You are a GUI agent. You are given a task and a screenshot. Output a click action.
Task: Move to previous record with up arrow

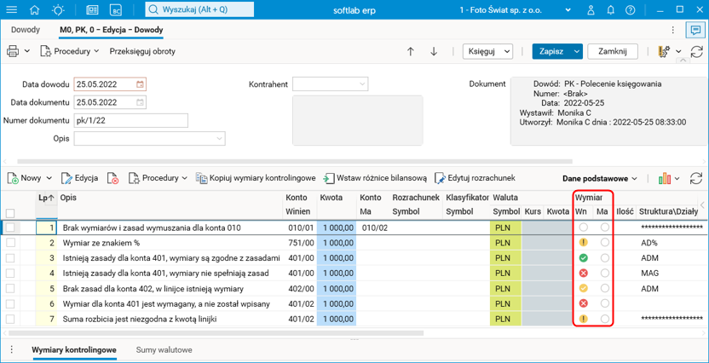pos(411,51)
